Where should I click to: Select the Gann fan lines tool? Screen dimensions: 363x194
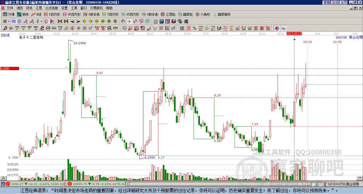point(130,28)
